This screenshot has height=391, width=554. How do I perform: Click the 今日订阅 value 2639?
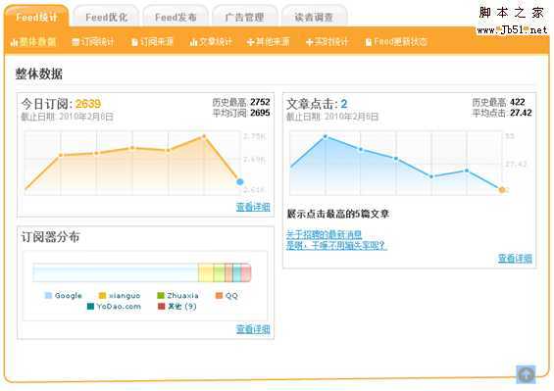(x=88, y=104)
